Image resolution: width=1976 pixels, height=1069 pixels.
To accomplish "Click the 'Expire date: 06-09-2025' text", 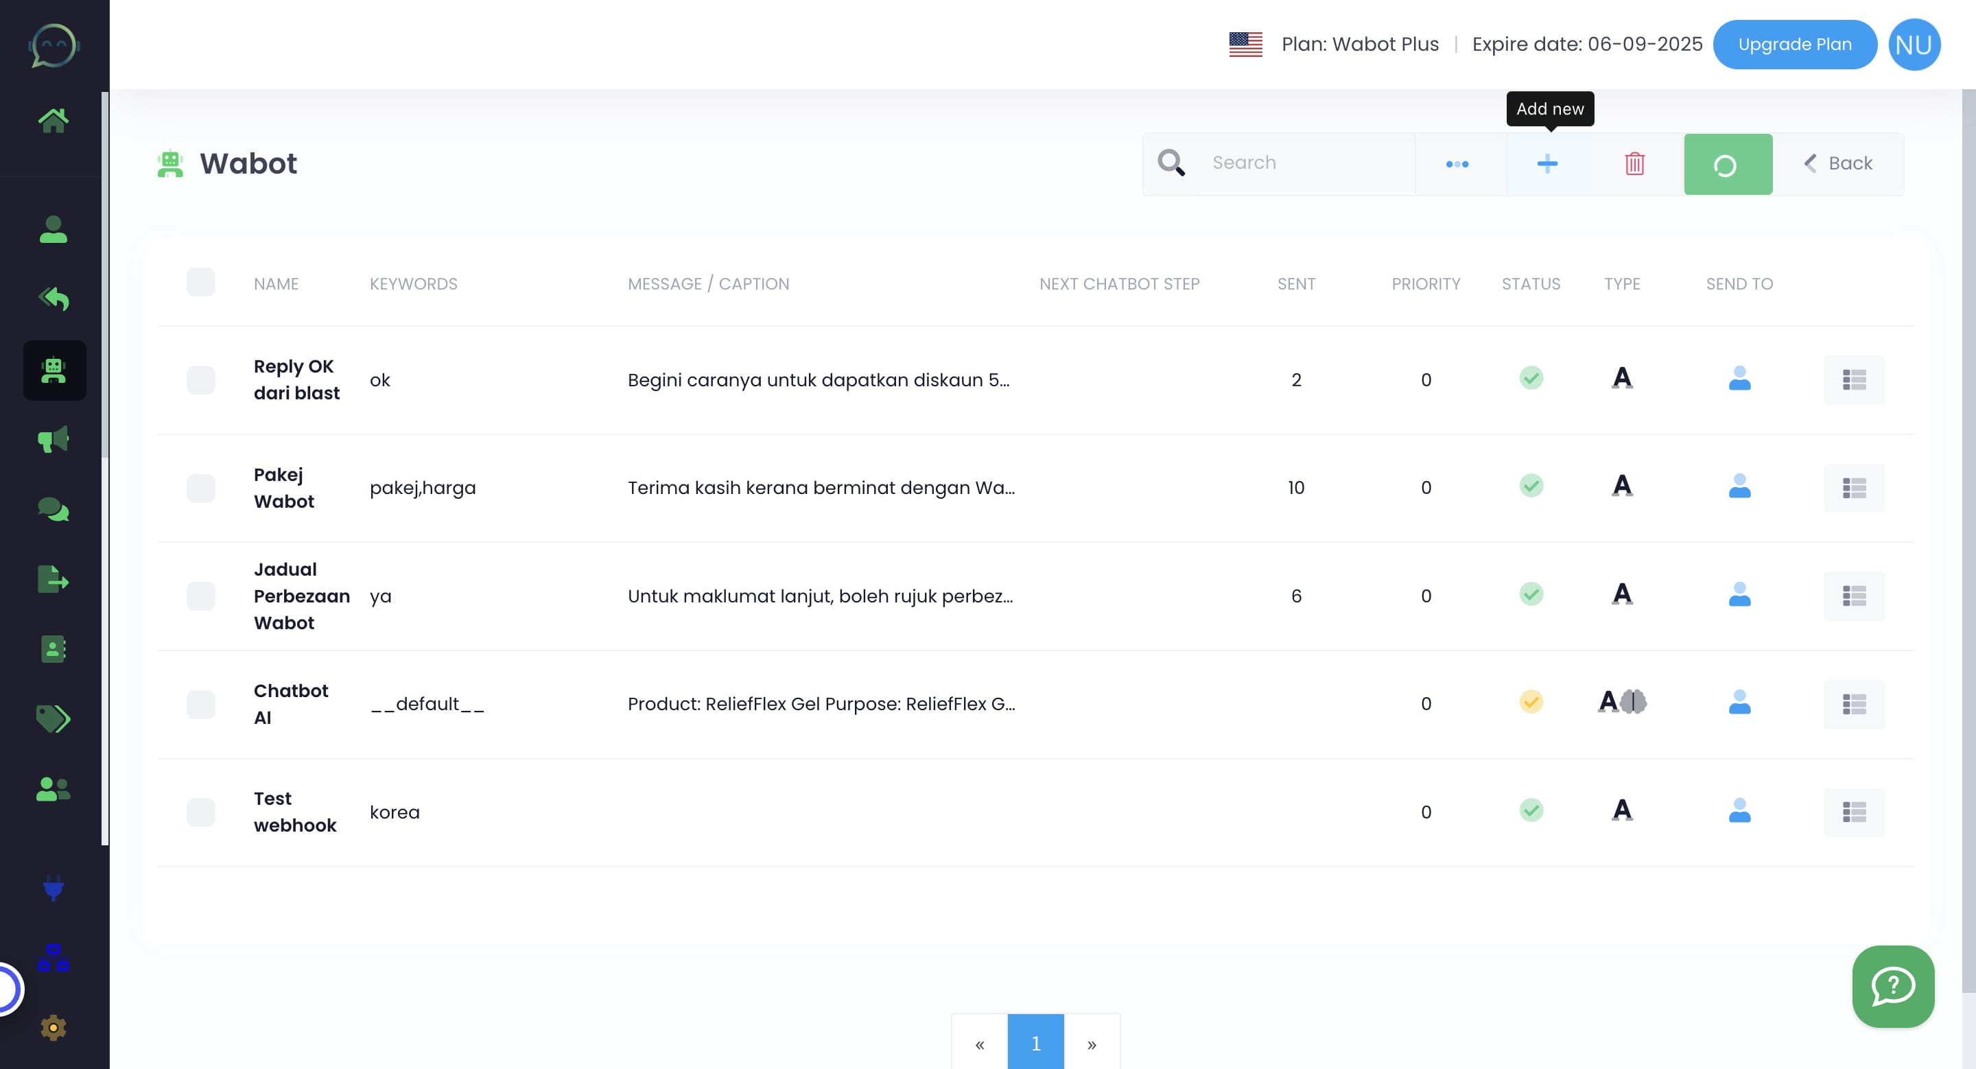I will [1587, 45].
